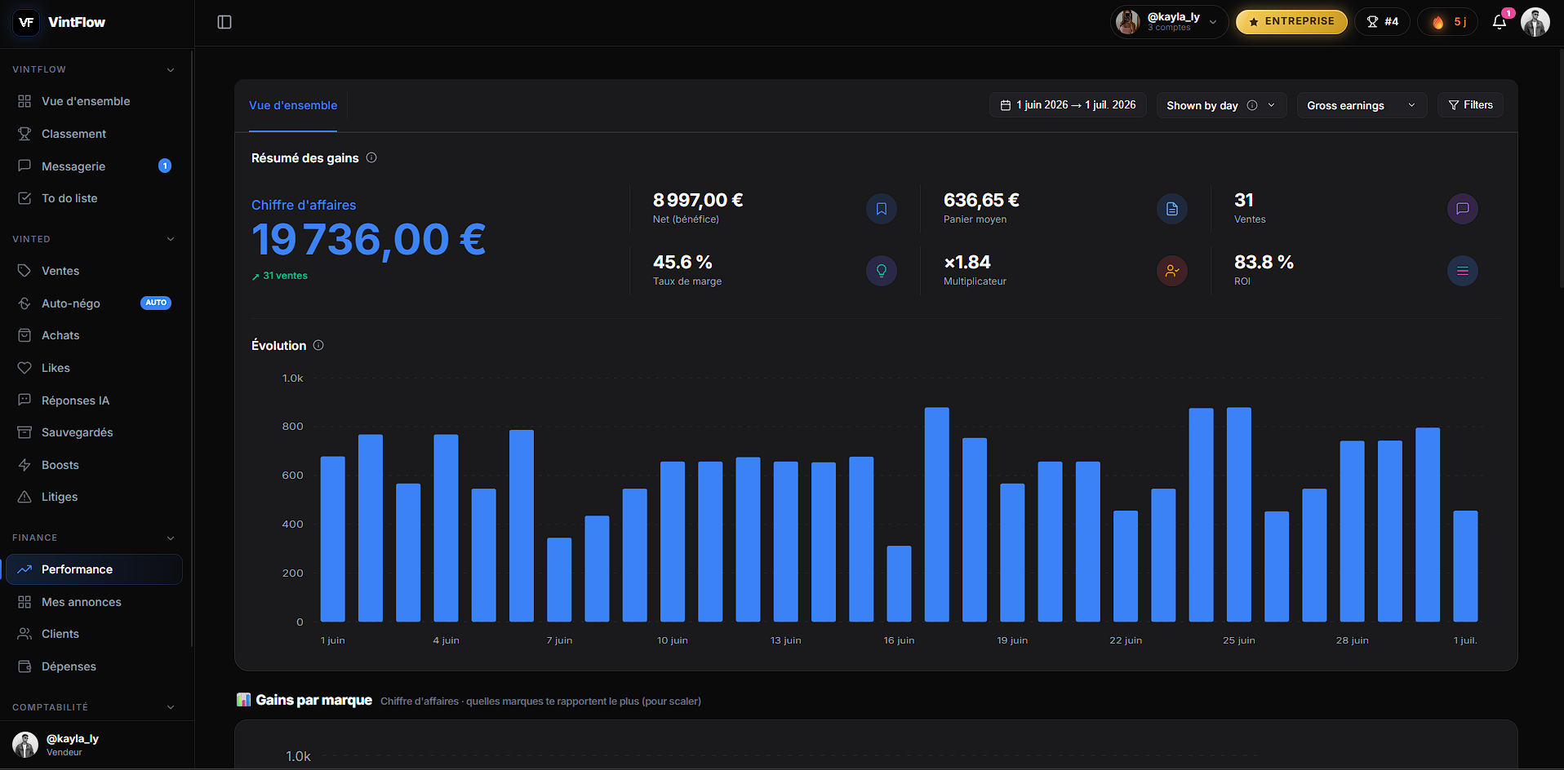The width and height of the screenshot is (1564, 770).
Task: Click the Likes heart icon
Action: pyautogui.click(x=24, y=368)
